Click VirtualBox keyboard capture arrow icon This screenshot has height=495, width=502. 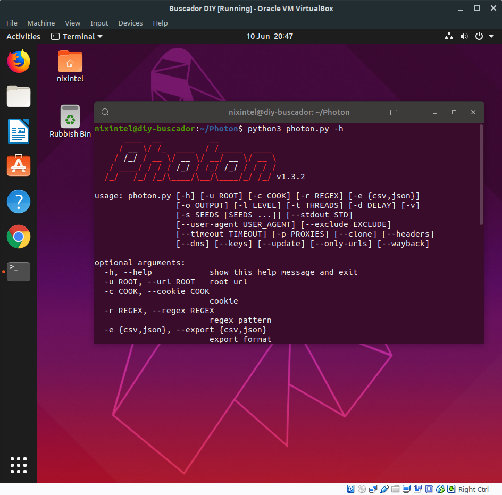451,489
